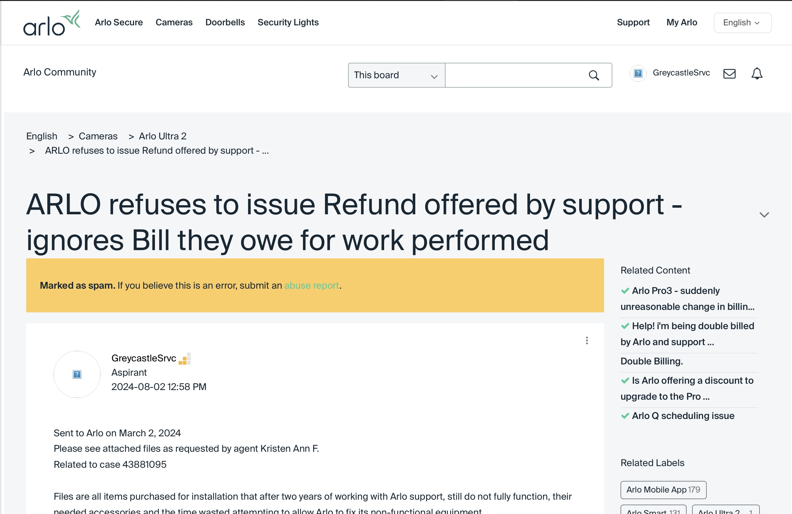Click Arlo Community home link

59,72
